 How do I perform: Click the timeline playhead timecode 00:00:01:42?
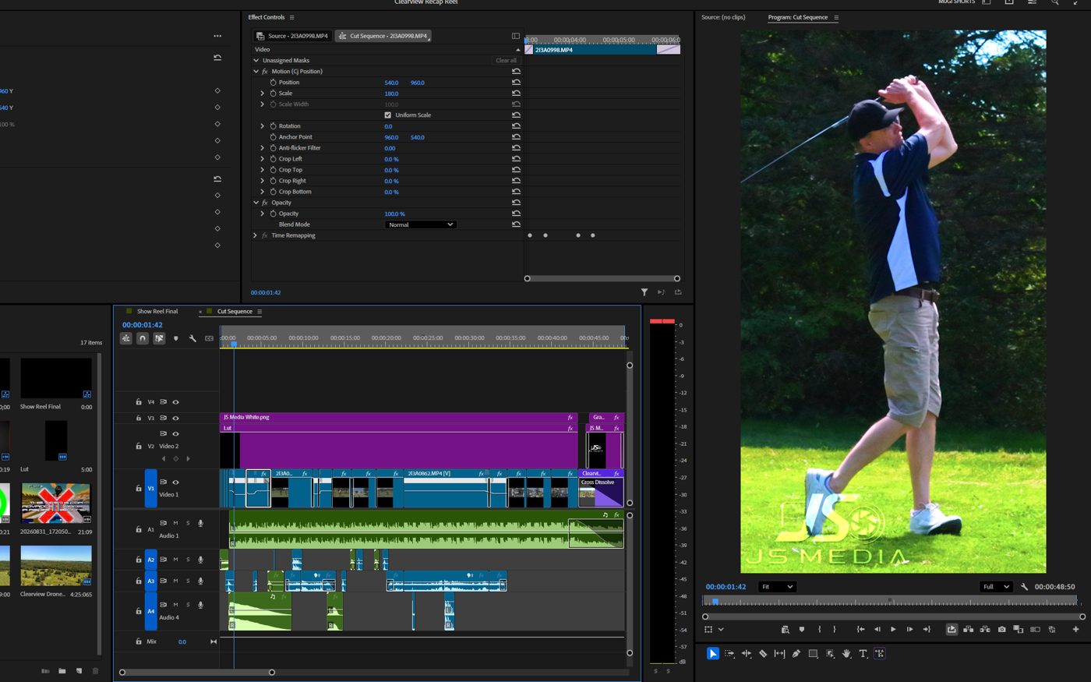[143, 325]
